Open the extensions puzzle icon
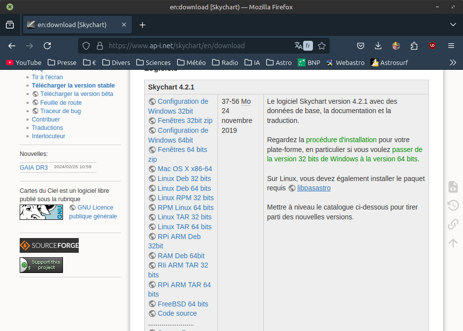463x331 pixels. [414, 46]
